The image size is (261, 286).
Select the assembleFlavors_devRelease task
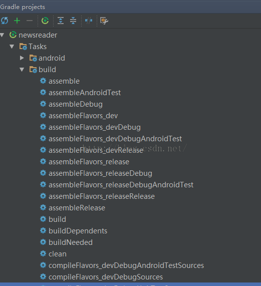96,150
